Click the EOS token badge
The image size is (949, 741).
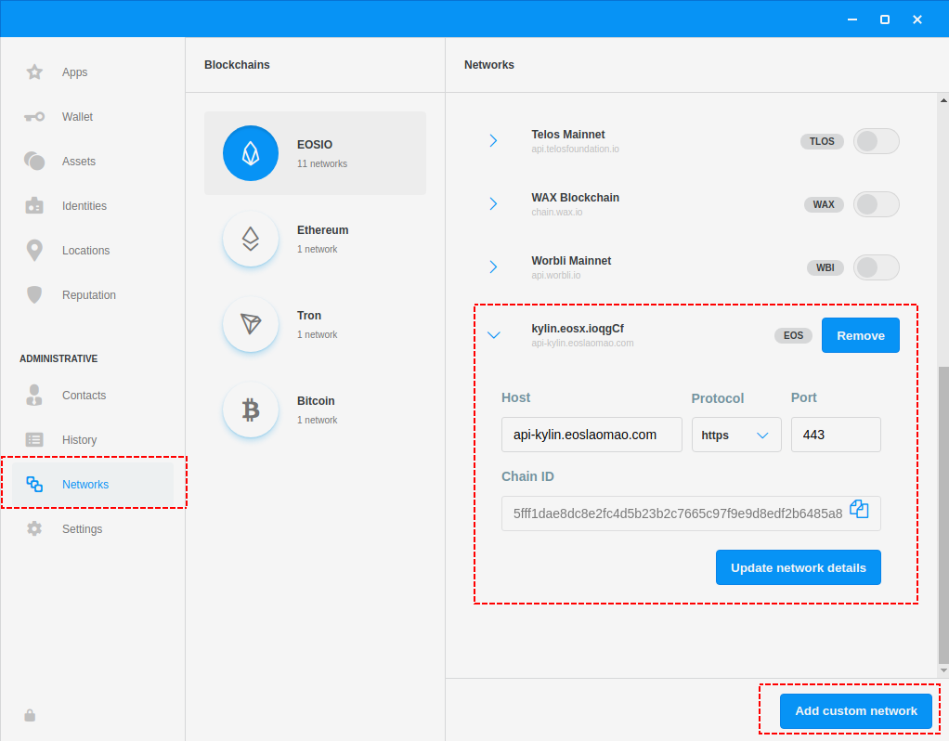pos(793,335)
